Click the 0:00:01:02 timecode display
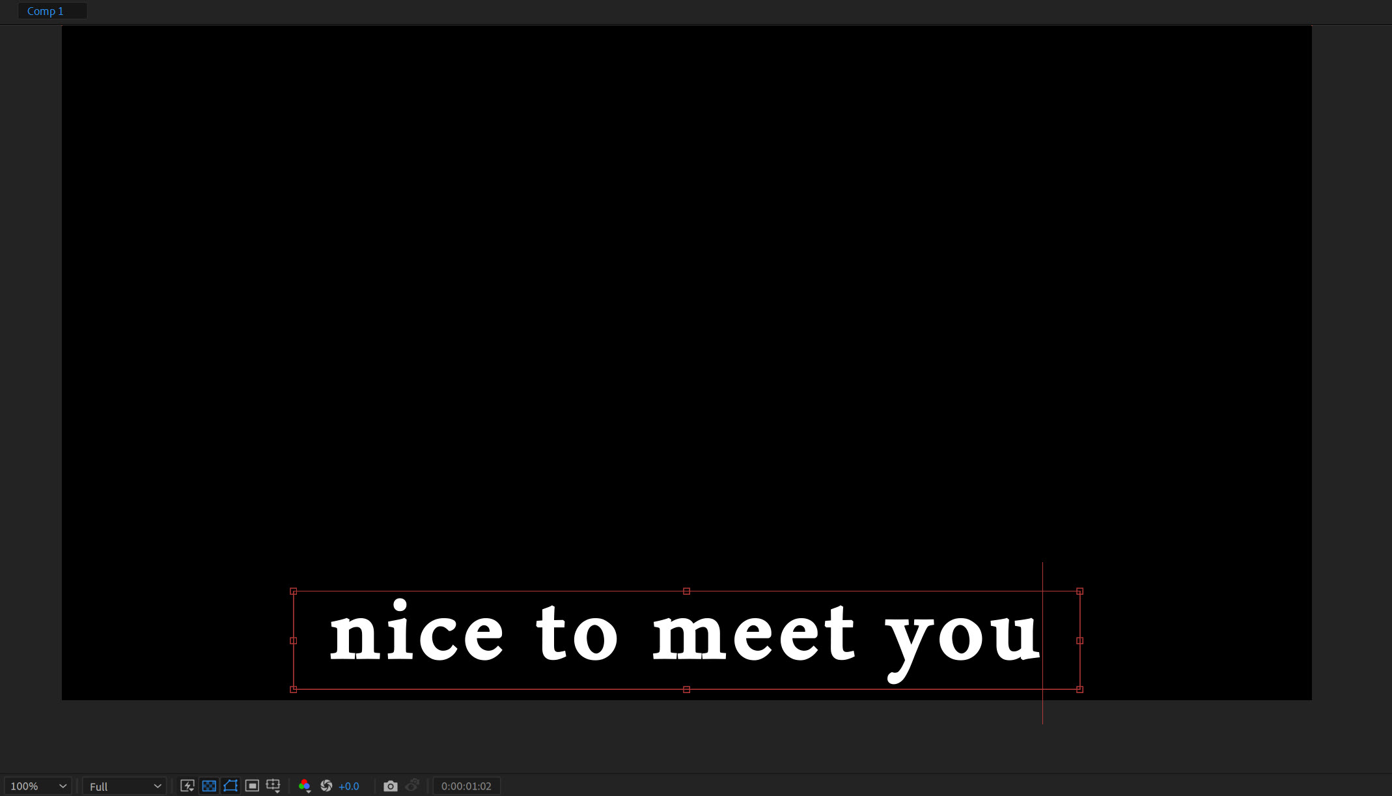Screen dimensions: 1392x796 coord(466,786)
